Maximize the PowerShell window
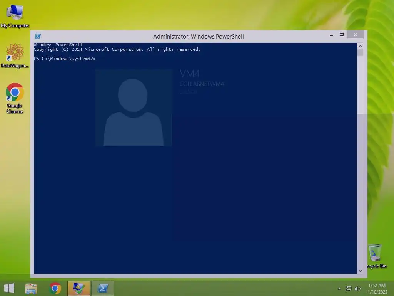This screenshot has height=296, width=394. (342, 34)
